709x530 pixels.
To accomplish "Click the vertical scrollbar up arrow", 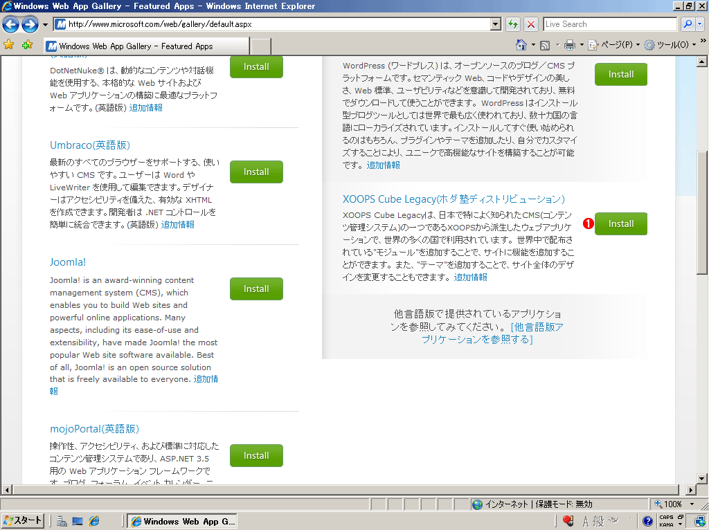I will coord(702,62).
